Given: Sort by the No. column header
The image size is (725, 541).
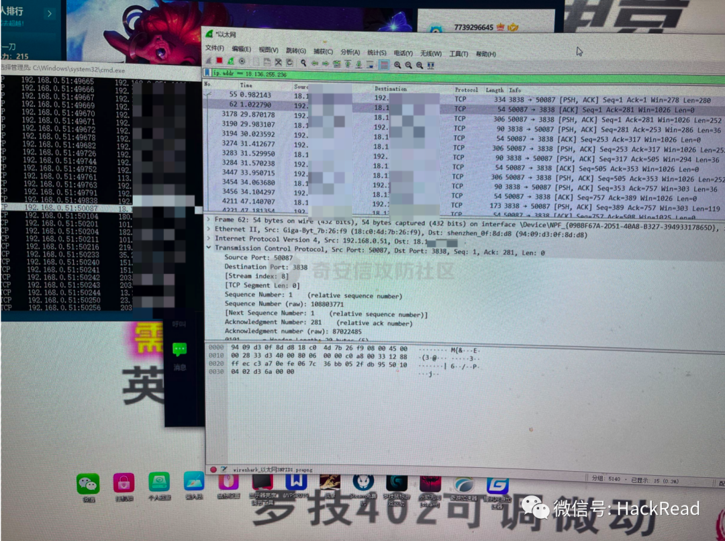Looking at the screenshot, I should click(207, 84).
